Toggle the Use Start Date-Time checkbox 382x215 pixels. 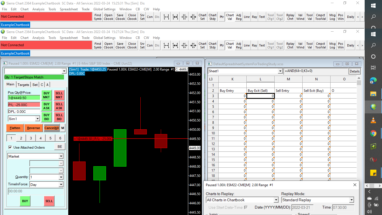[246, 207]
